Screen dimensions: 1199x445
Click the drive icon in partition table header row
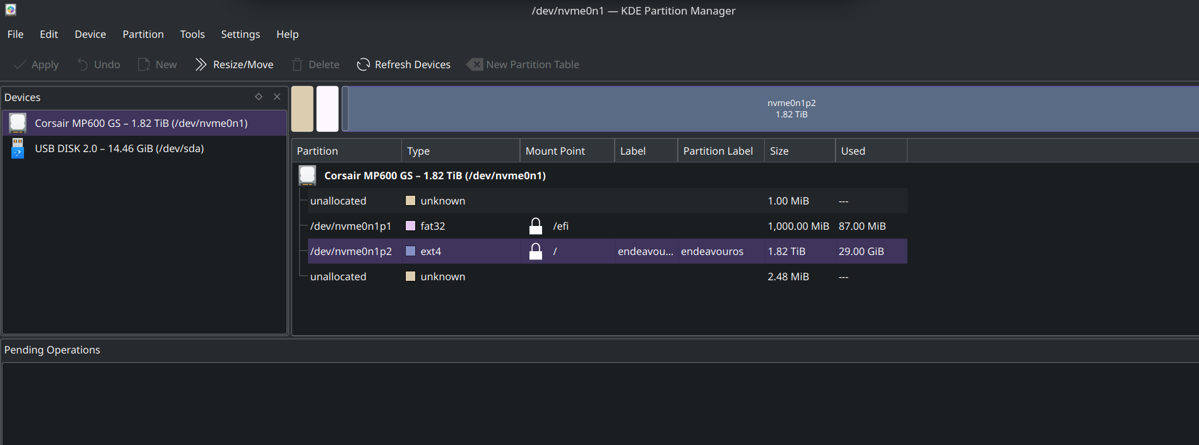tap(307, 175)
